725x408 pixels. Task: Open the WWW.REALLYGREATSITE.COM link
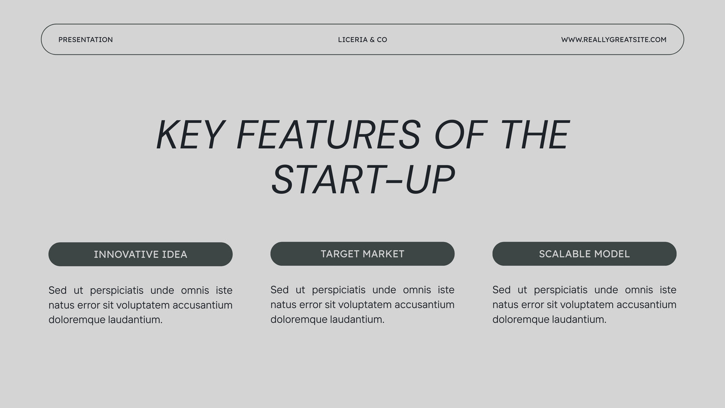614,39
